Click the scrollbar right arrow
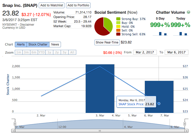Screen dimensions: 192x134 click(x=186, y=131)
